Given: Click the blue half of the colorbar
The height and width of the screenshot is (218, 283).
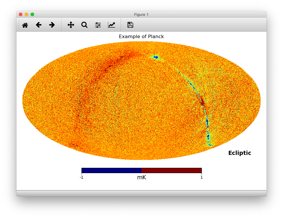Looking at the screenshot, I should point(111,170).
